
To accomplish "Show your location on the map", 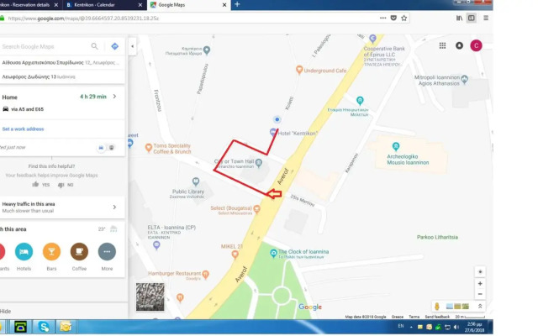I will coord(480,271).
